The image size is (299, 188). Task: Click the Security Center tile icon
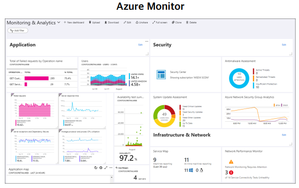(x=161, y=75)
